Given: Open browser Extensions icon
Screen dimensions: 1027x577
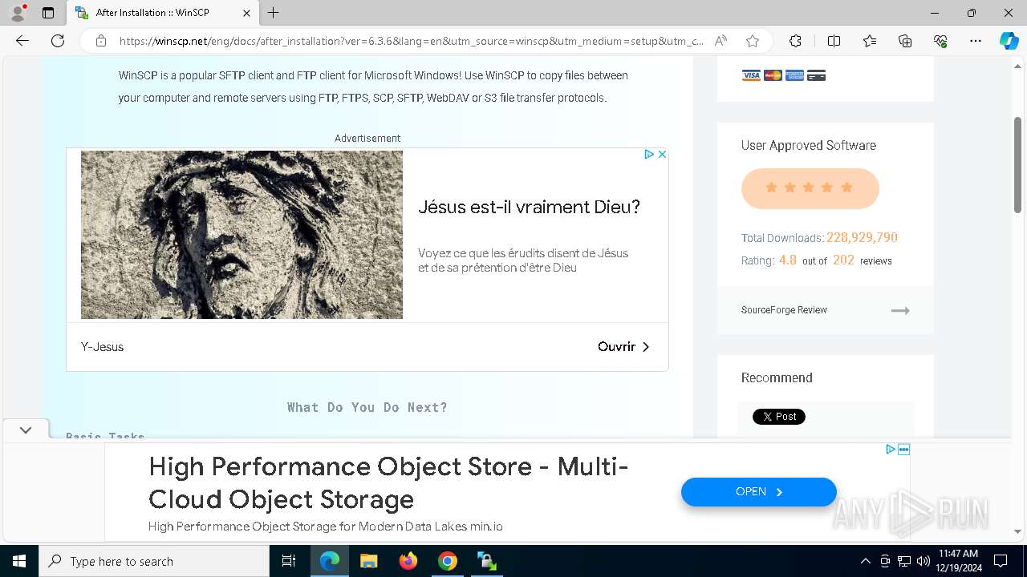Looking at the screenshot, I should [795, 41].
